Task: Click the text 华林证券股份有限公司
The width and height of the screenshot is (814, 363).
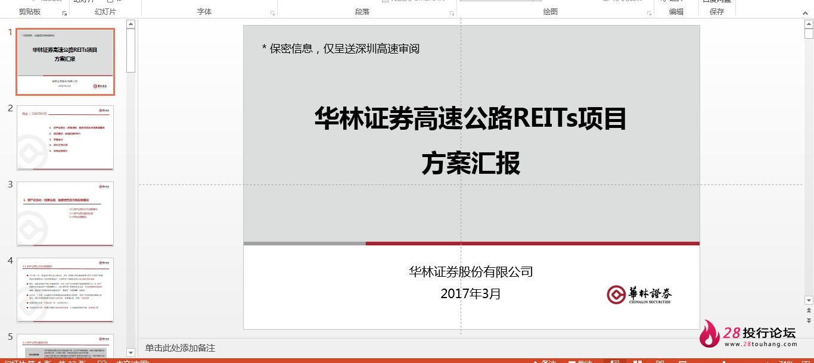Action: 471,272
